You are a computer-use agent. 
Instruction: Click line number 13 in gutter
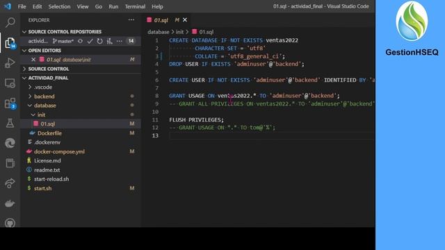(155, 135)
